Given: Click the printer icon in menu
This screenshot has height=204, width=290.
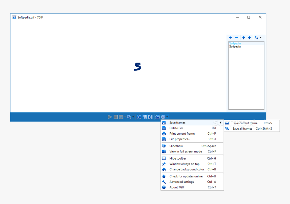Looking at the screenshot, I should pyautogui.click(x=164, y=134).
